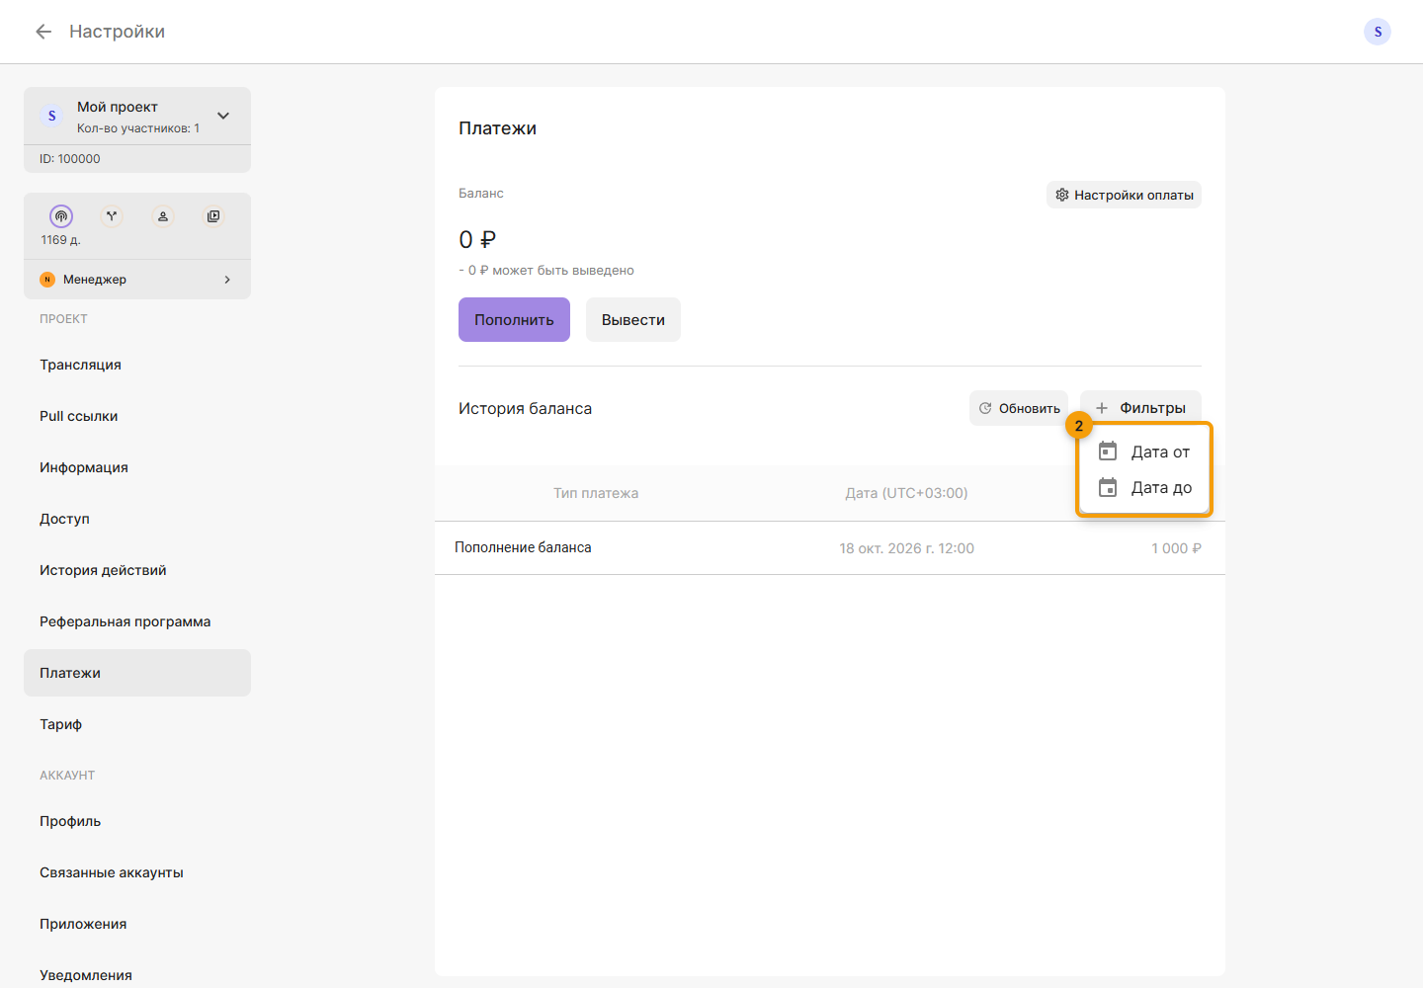
Task: Toggle the Фильтры menu button
Action: pos(1140,408)
